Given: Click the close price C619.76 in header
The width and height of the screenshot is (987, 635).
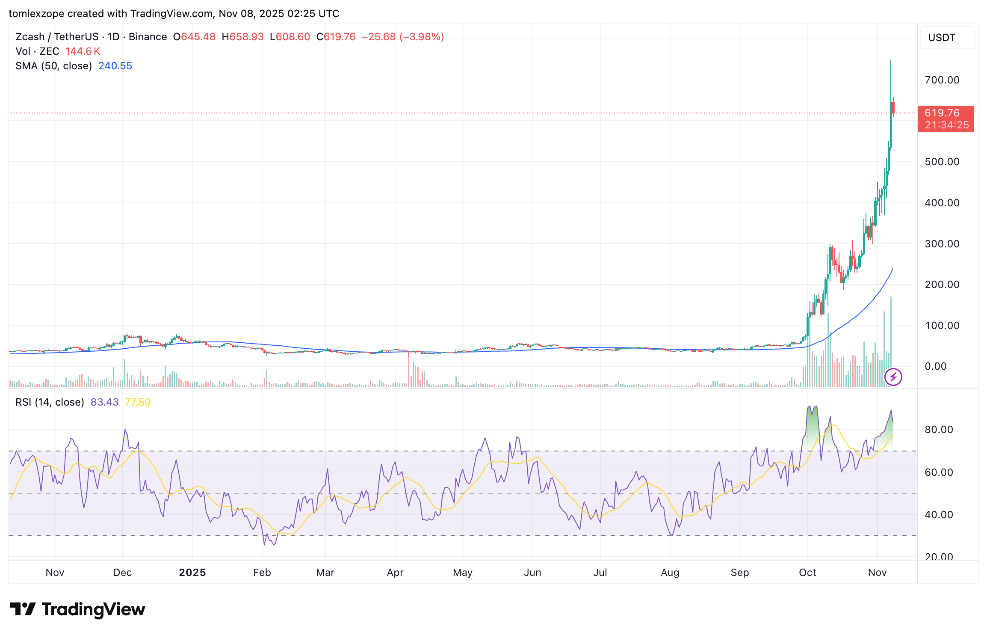Looking at the screenshot, I should click(x=336, y=37).
